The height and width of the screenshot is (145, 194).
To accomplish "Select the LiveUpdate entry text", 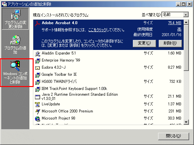I will 51,104.
